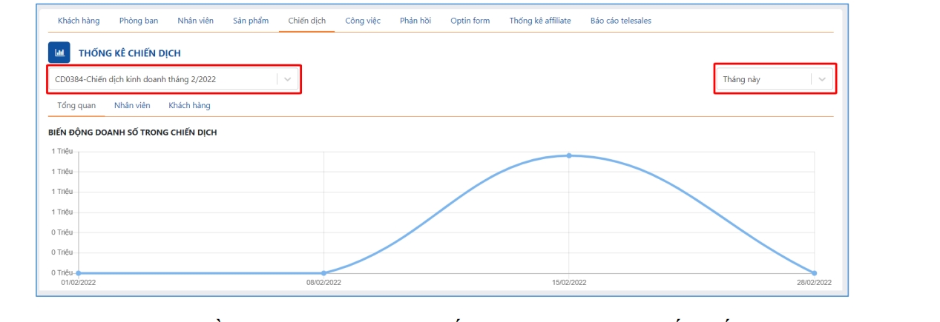Open the Khách hàng sub-tab below campaign selector
Viewport: 940px width, 322px height.
click(x=189, y=106)
